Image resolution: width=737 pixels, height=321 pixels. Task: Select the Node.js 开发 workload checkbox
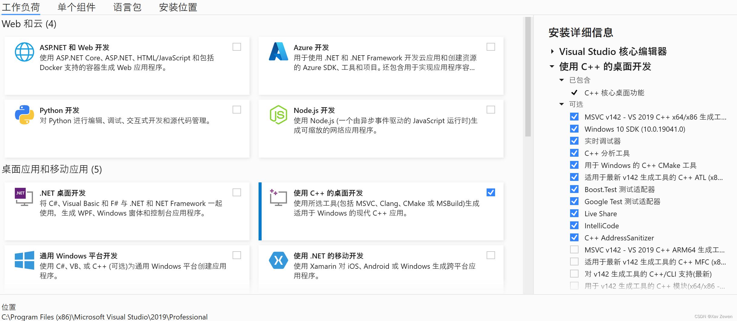click(x=491, y=110)
